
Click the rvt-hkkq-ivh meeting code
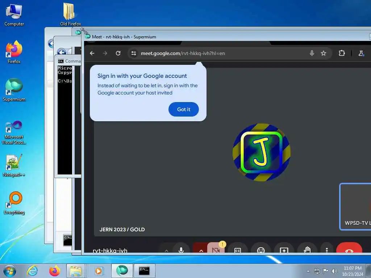pyautogui.click(x=110, y=250)
